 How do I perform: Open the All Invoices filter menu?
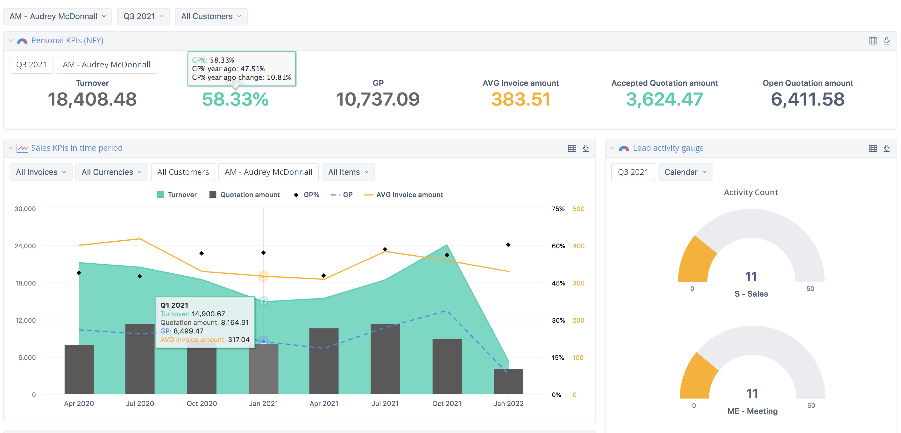[x=40, y=172]
